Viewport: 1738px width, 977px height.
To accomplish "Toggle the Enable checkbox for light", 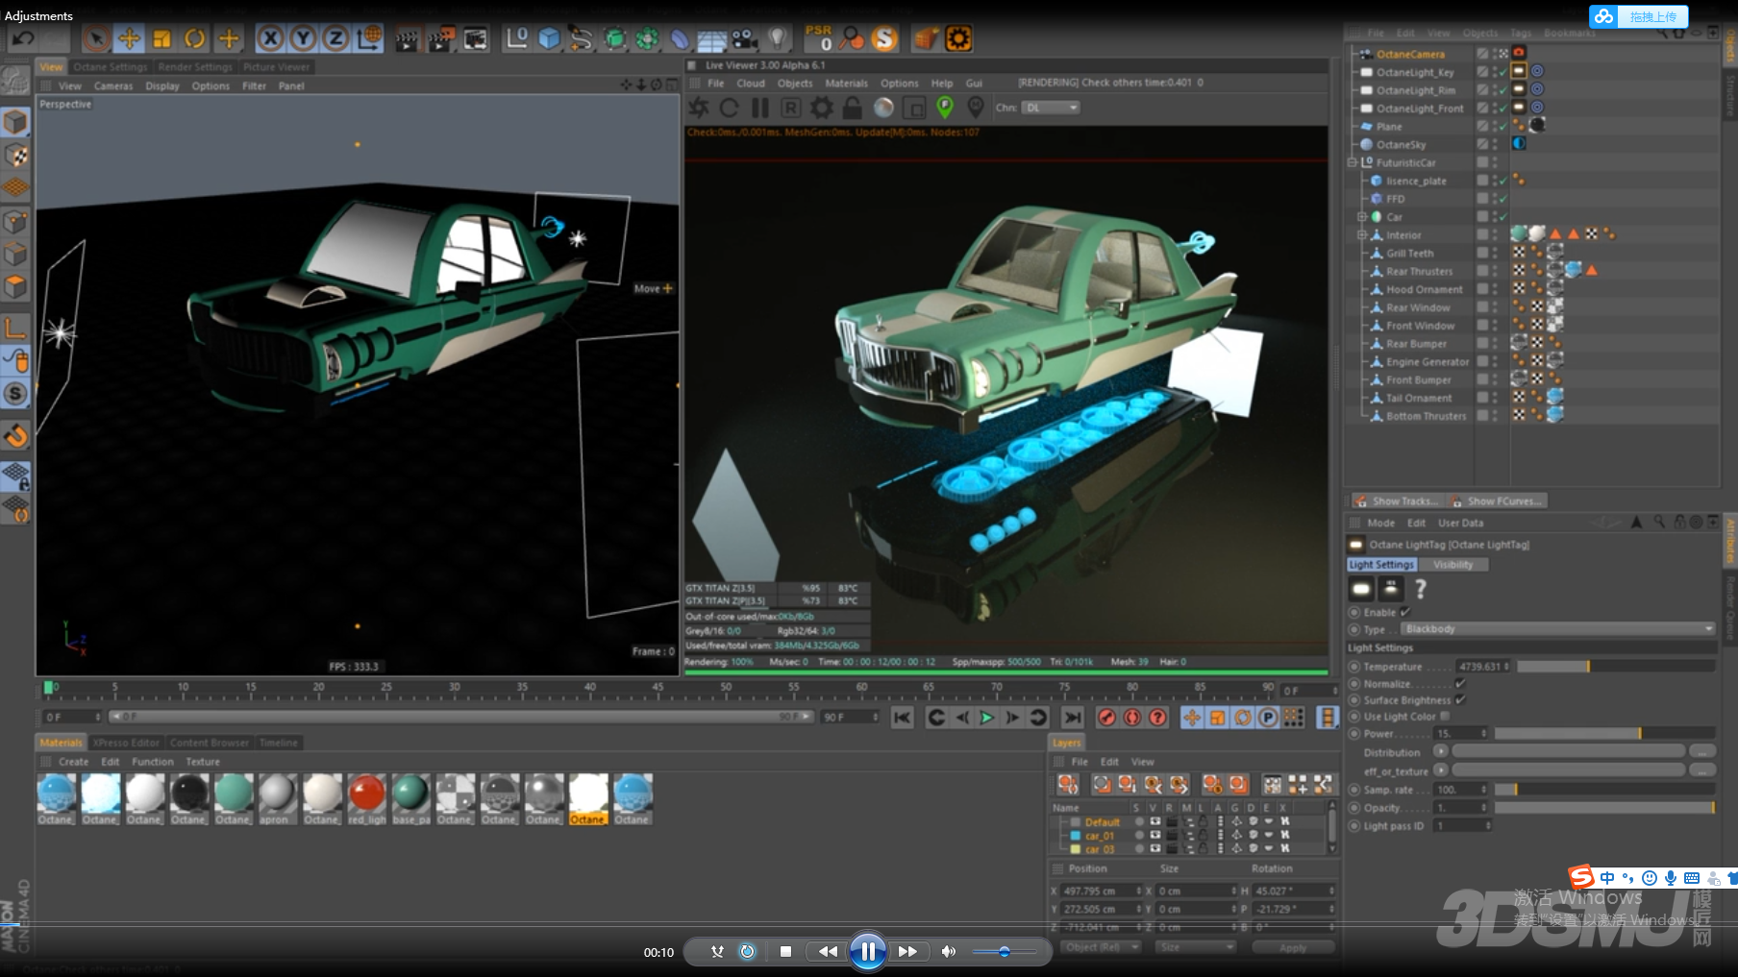I will pos(1405,612).
